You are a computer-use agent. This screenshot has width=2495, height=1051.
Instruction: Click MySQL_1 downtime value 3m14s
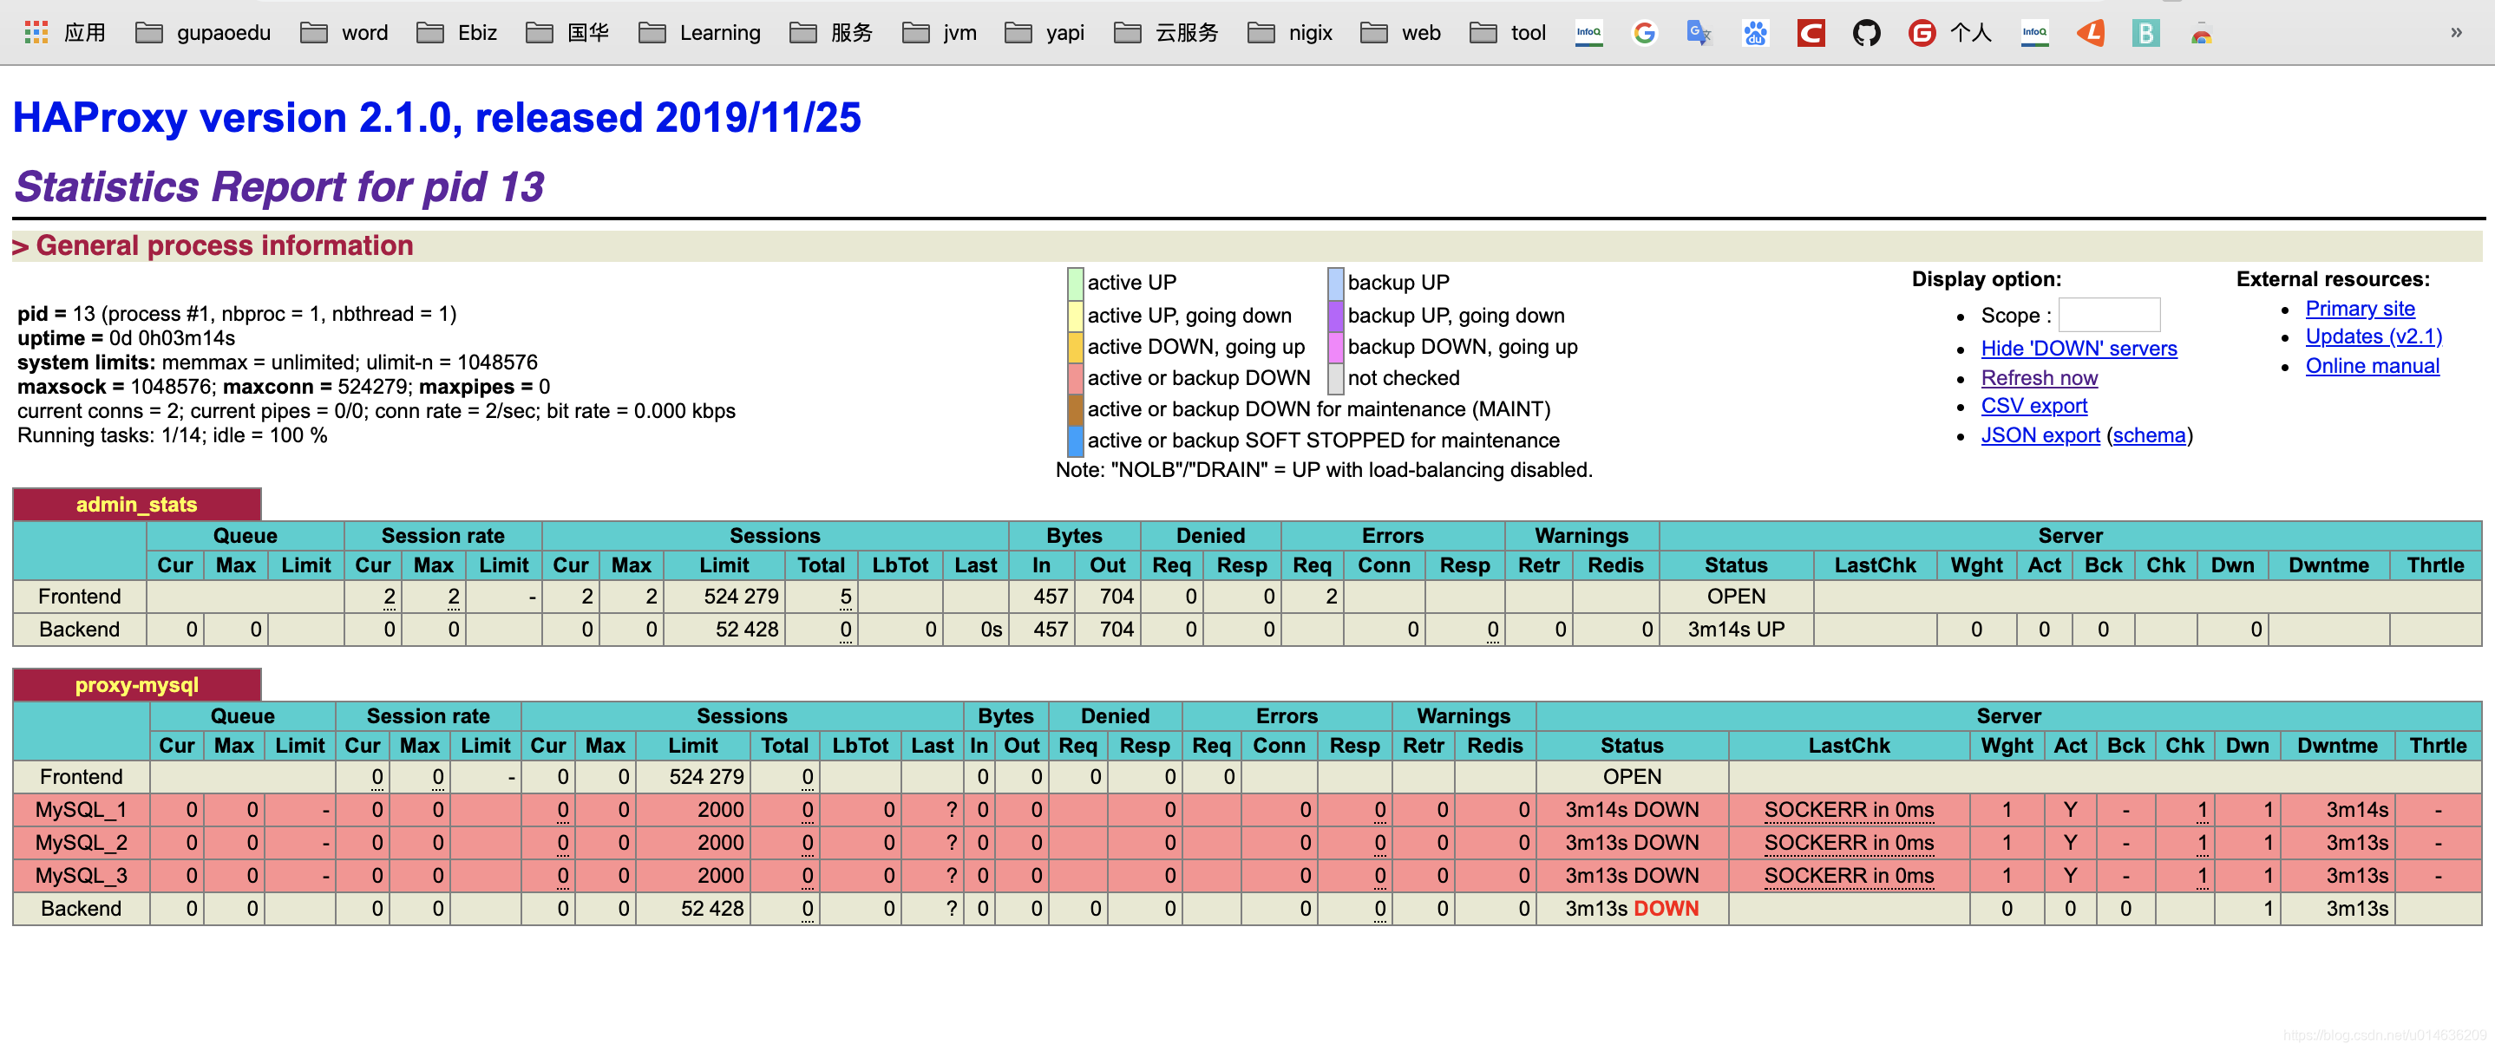[x=2356, y=809]
